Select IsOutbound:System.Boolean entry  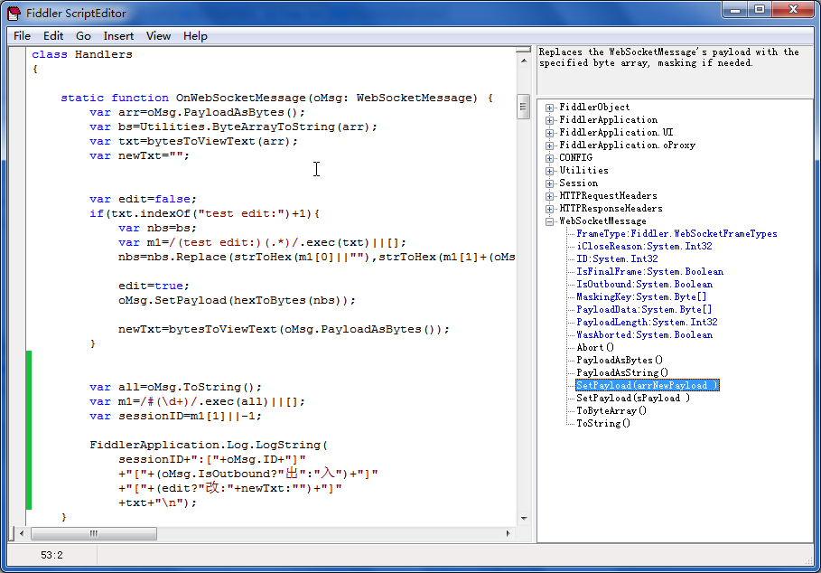click(644, 284)
